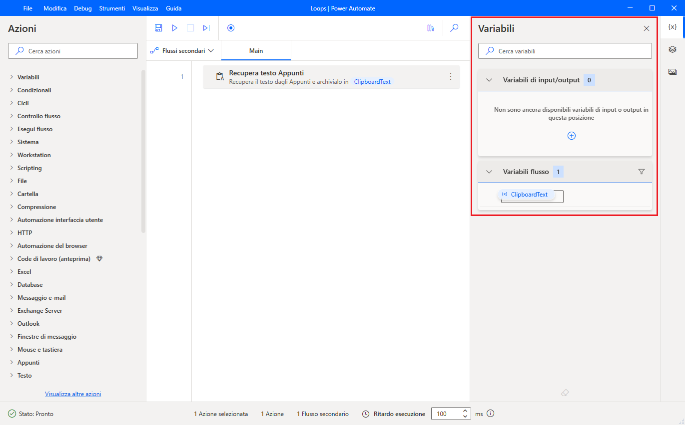Add an input/output variable with the plus button
The image size is (685, 425).
point(571,135)
